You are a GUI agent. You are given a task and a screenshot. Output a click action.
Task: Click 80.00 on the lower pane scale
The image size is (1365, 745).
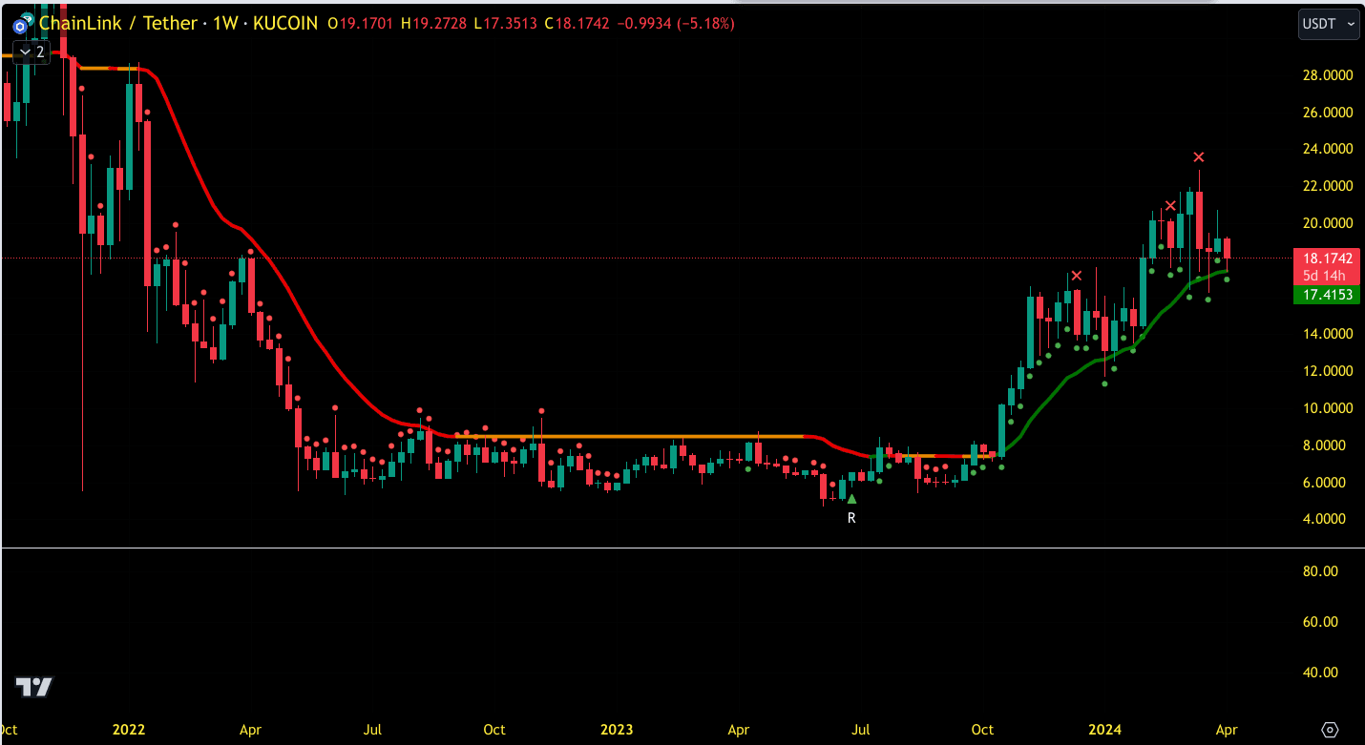click(x=1320, y=571)
